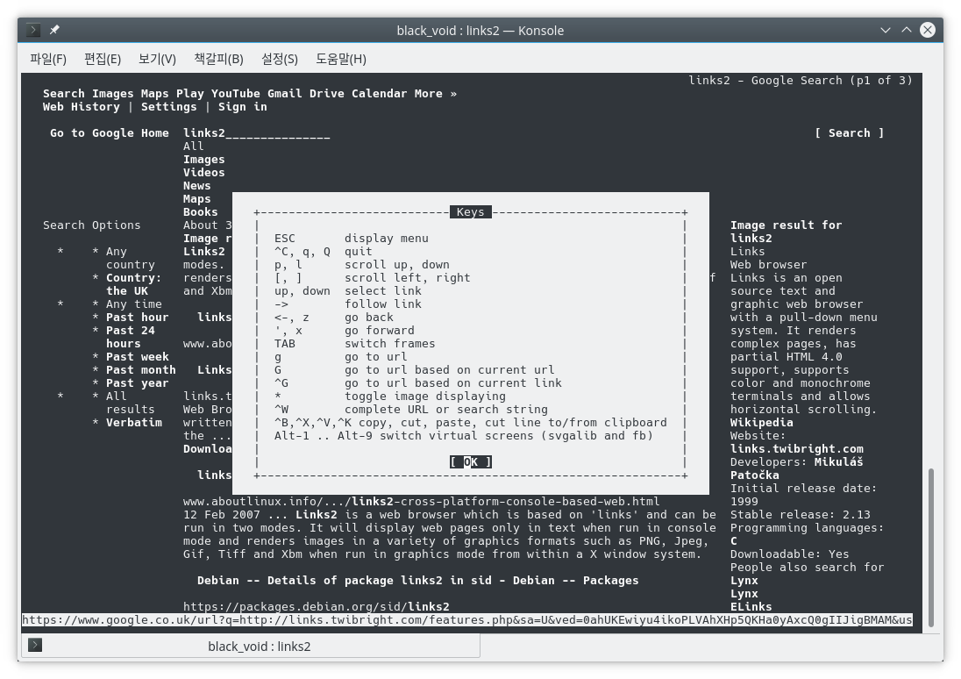Click the terminal vertical scrollbar handle
The height and width of the screenshot is (679, 961).
click(931, 547)
